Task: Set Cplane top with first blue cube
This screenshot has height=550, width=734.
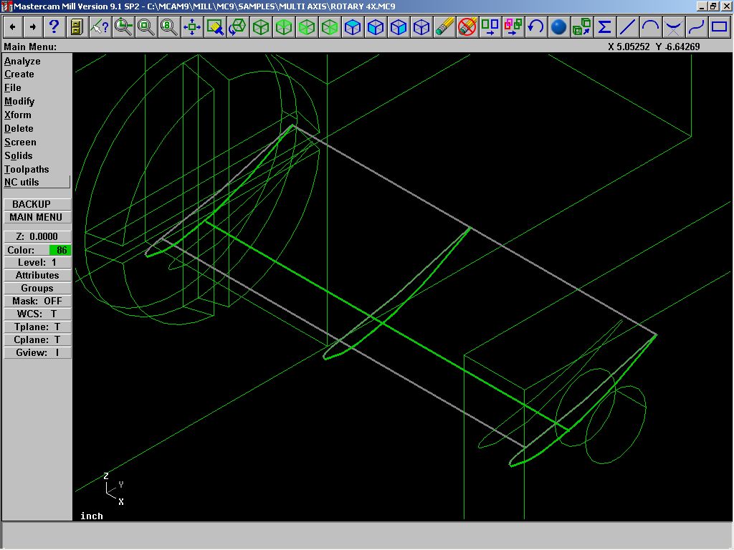Action: [353, 27]
